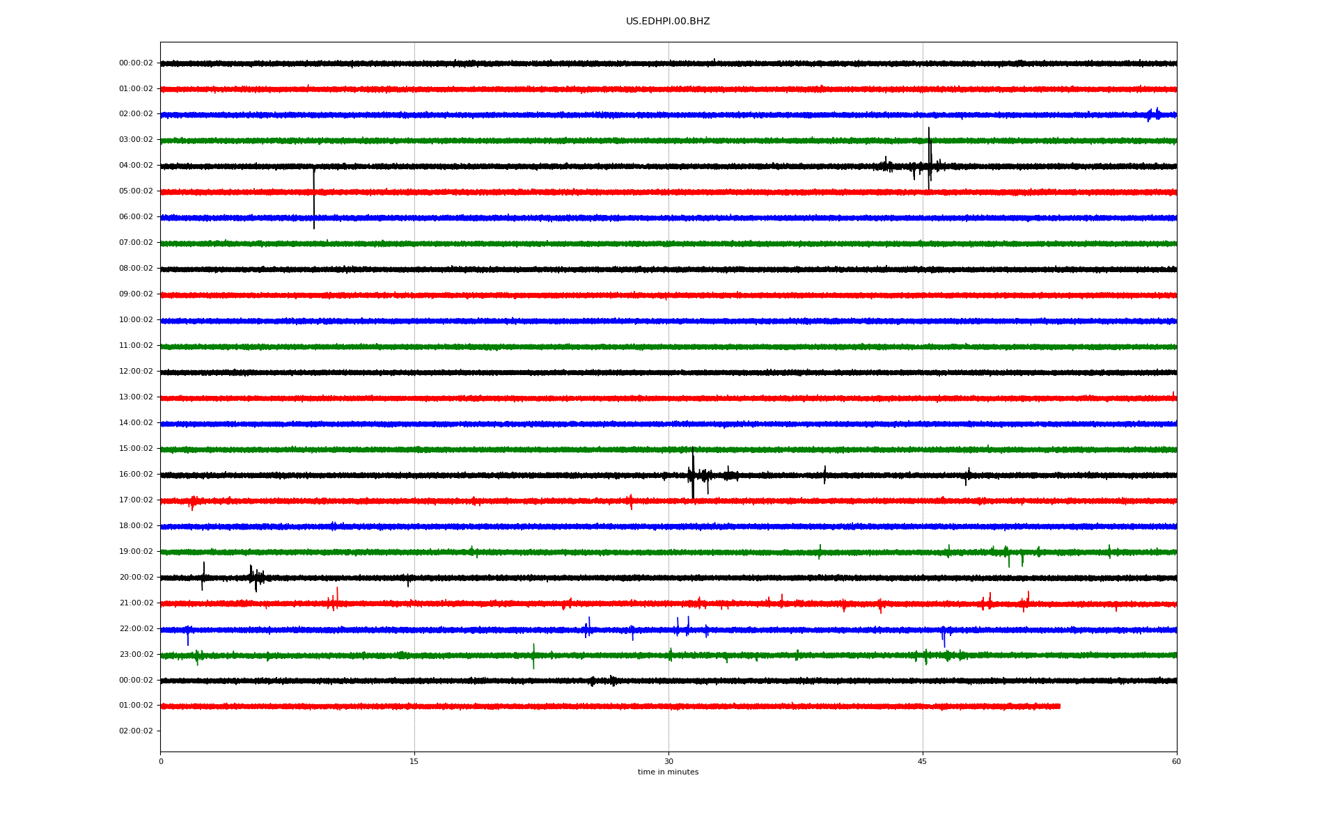Click the 02:00:02 label beside the blue trace

[x=136, y=114]
